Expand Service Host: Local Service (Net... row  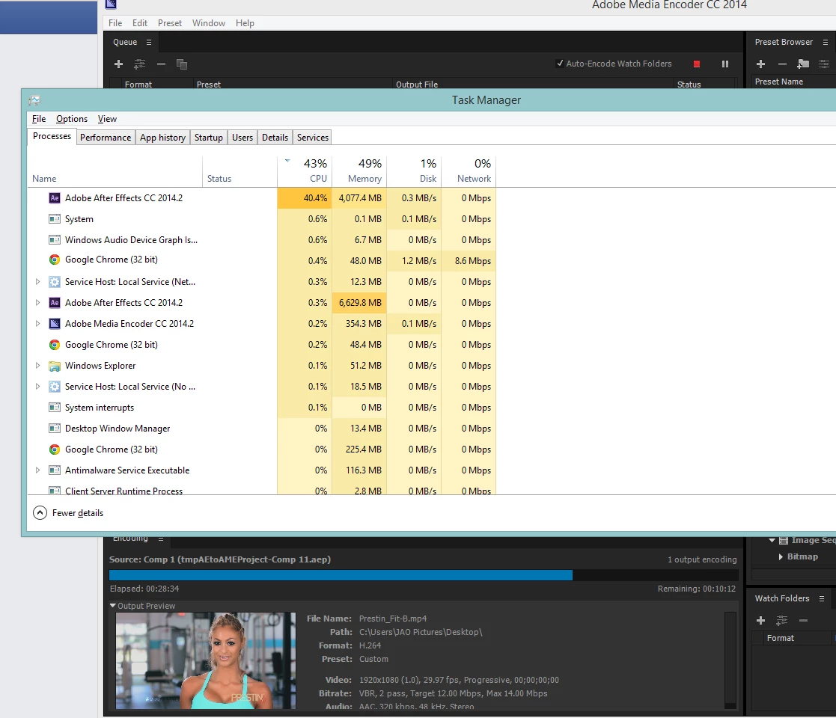37,282
